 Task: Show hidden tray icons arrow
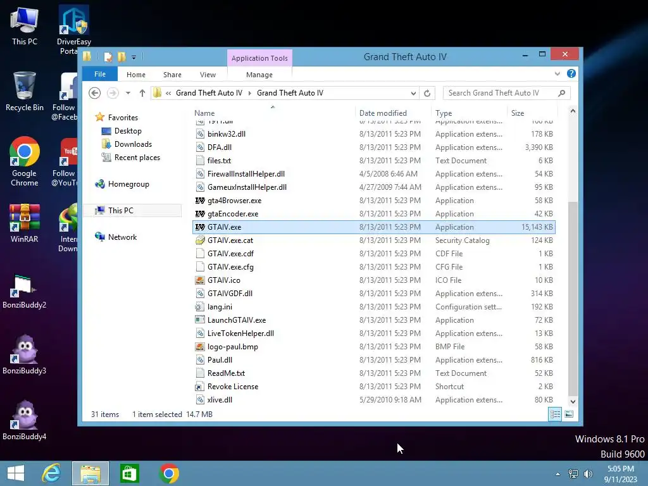pyautogui.click(x=558, y=474)
